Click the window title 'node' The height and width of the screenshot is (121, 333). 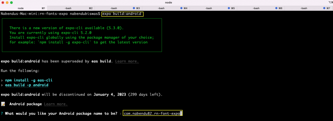pos(168,3)
